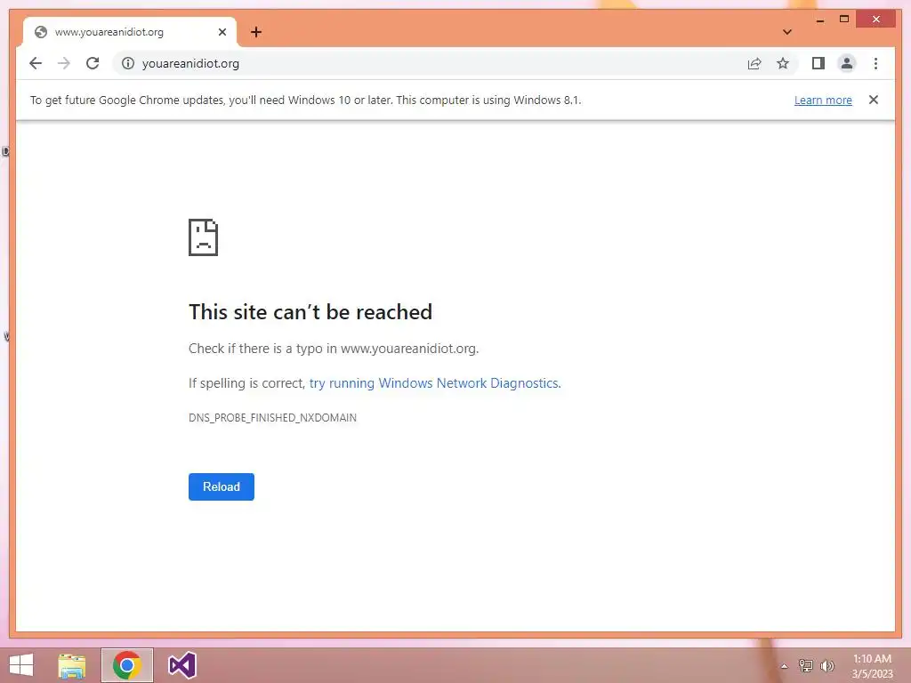Screen dimensions: 911x683
Task: Show hidden system tray icons arrow
Action: pyautogui.click(x=784, y=666)
